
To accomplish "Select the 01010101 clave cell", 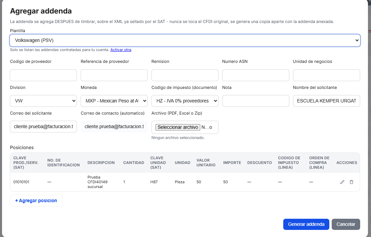I will point(21,182).
